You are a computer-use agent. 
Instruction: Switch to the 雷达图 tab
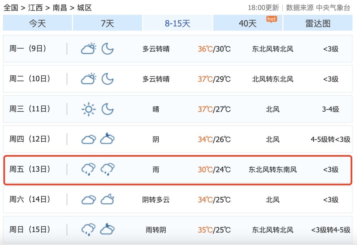click(318, 23)
